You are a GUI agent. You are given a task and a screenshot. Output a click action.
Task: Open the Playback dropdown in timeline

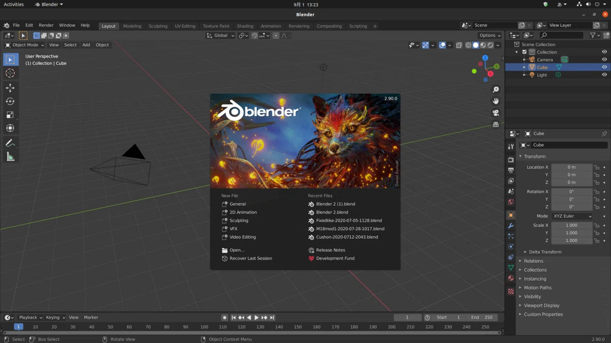(x=31, y=318)
